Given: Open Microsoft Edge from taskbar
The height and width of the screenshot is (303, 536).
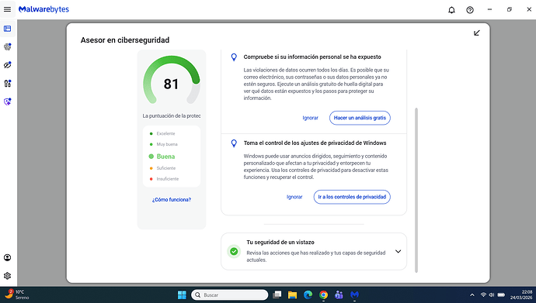Looking at the screenshot, I should [308, 294].
